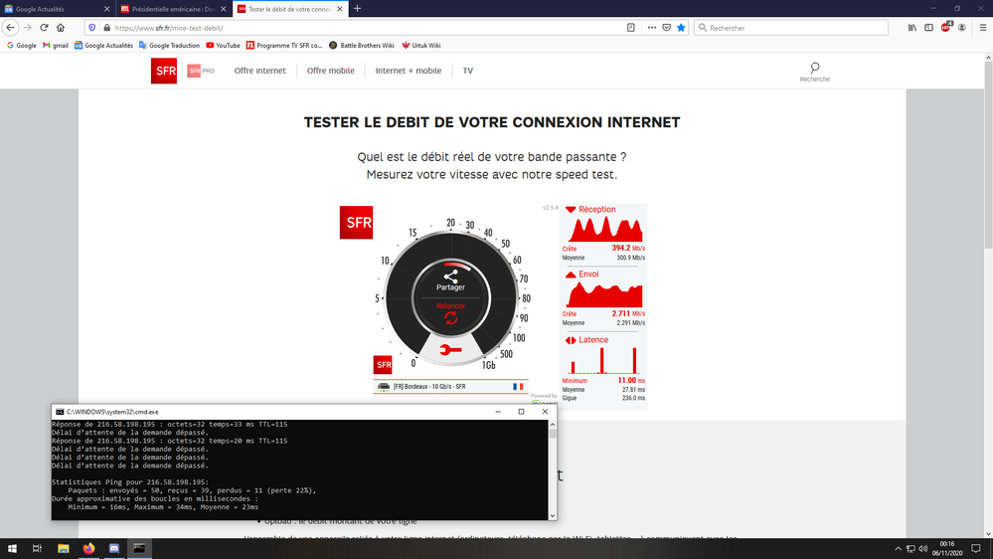Open the Urtuk Wiki bookmark
This screenshot has width=993, height=559.
(421, 46)
